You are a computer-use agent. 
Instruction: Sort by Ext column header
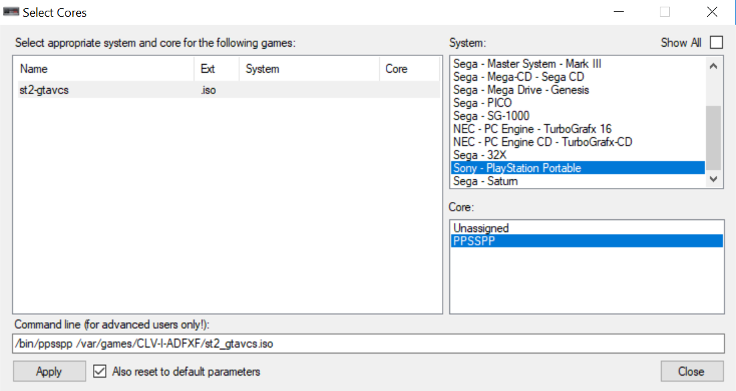pos(217,69)
